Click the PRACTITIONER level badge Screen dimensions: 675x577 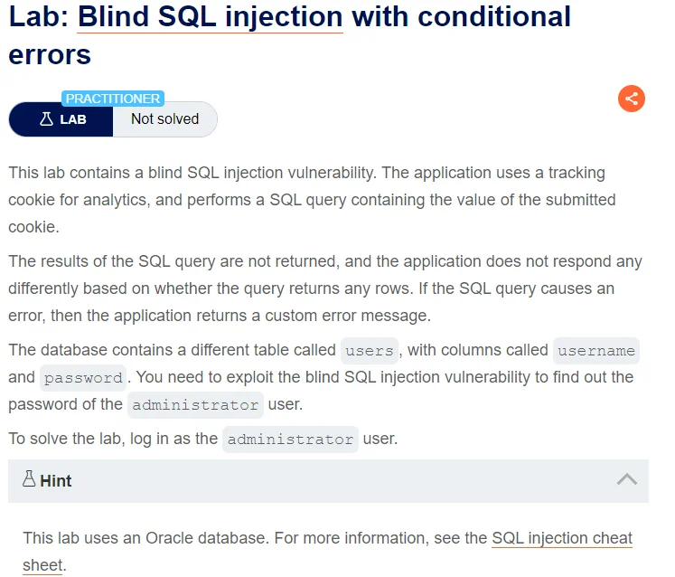(113, 99)
